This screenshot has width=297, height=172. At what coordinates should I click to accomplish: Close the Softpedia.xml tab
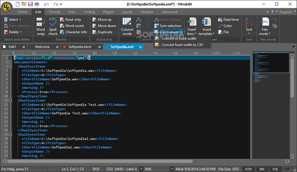coord(140,47)
